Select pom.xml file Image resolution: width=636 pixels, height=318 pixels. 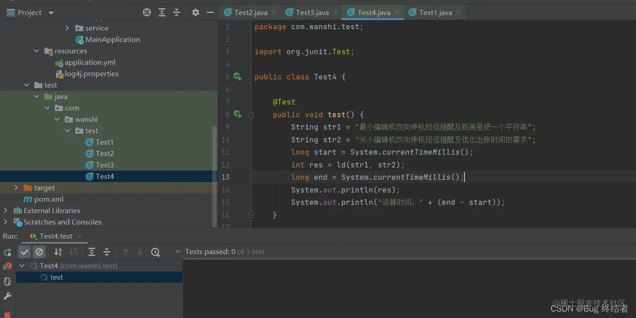(49, 199)
